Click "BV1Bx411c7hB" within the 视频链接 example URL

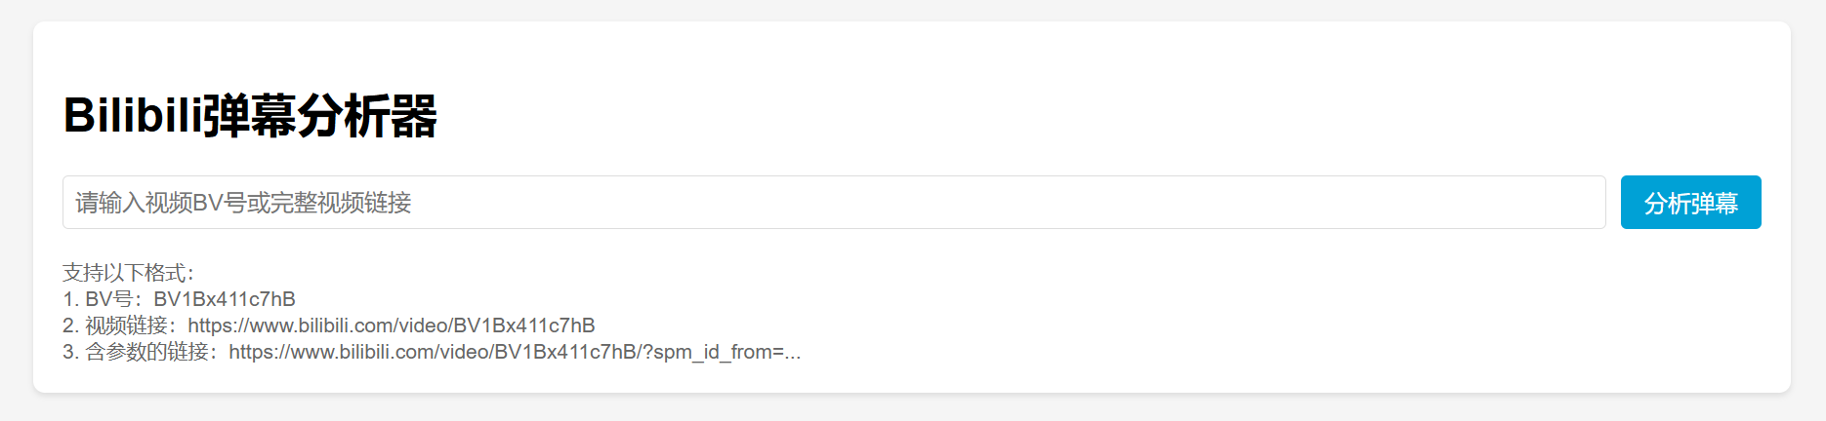[x=524, y=325]
